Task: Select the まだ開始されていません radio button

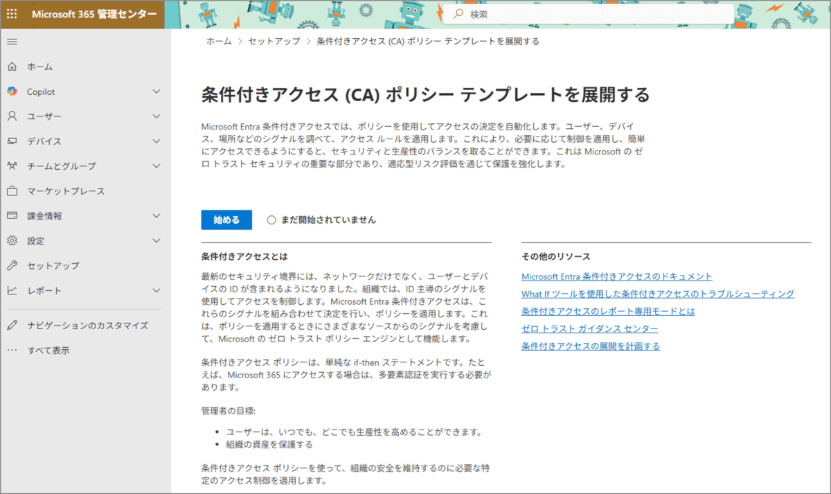Action: click(x=271, y=220)
